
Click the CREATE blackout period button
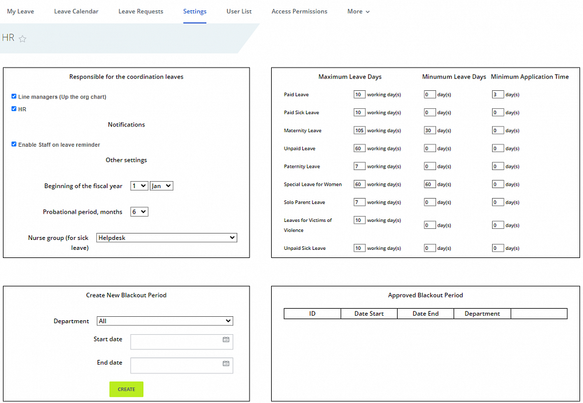pyautogui.click(x=126, y=389)
